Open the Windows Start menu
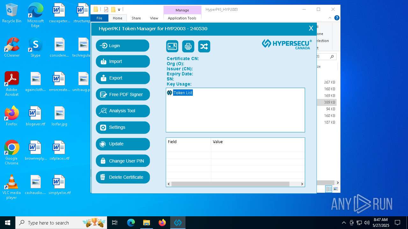 click(8, 223)
